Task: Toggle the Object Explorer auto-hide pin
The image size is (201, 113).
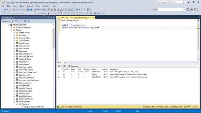Action: [51, 18]
